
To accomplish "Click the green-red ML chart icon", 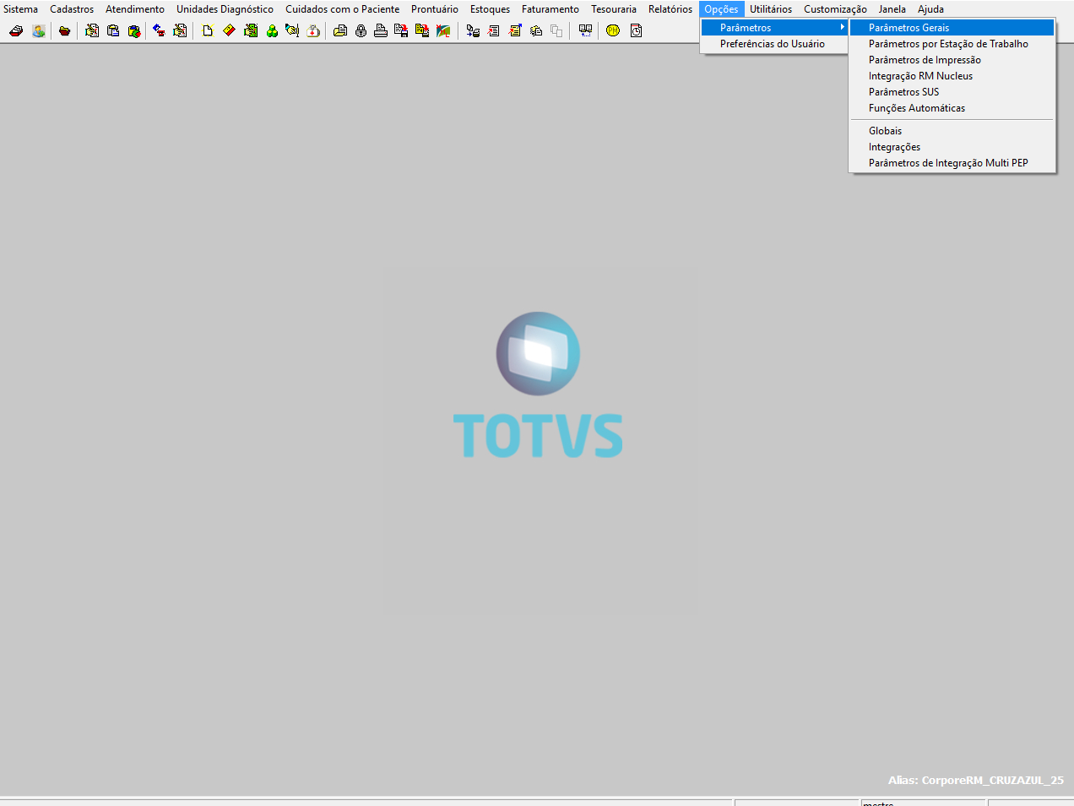I will pos(443,30).
